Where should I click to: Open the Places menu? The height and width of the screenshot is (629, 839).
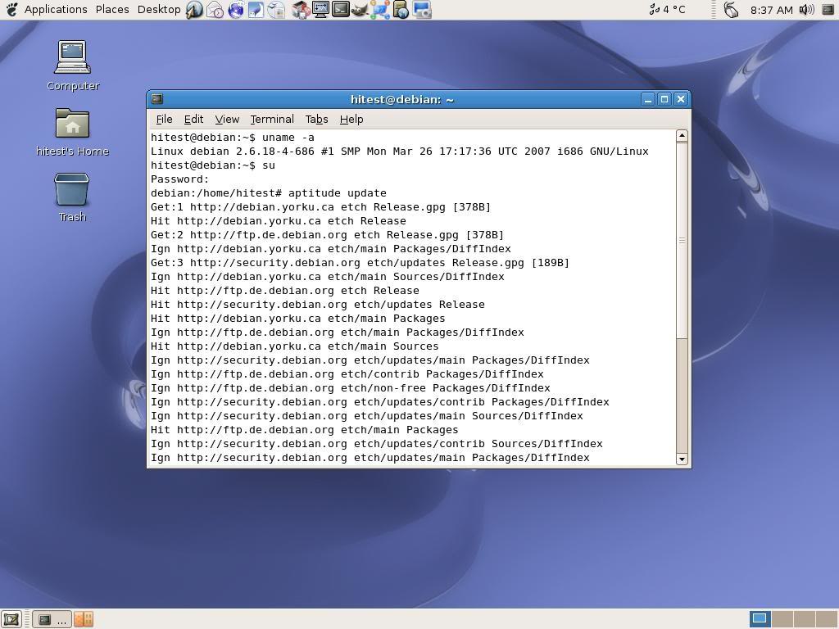click(x=111, y=9)
